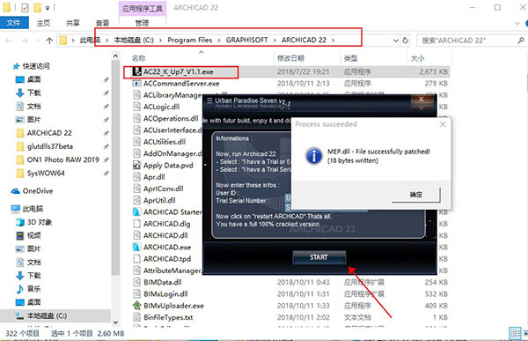Click 本地磁盘 (C:) in the address path

tap(134, 41)
